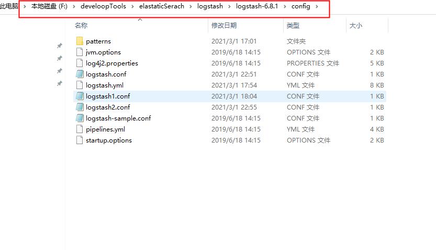The width and height of the screenshot is (436, 250).
Task: Click the first pinned quick access pin icon
Action: tap(60, 46)
